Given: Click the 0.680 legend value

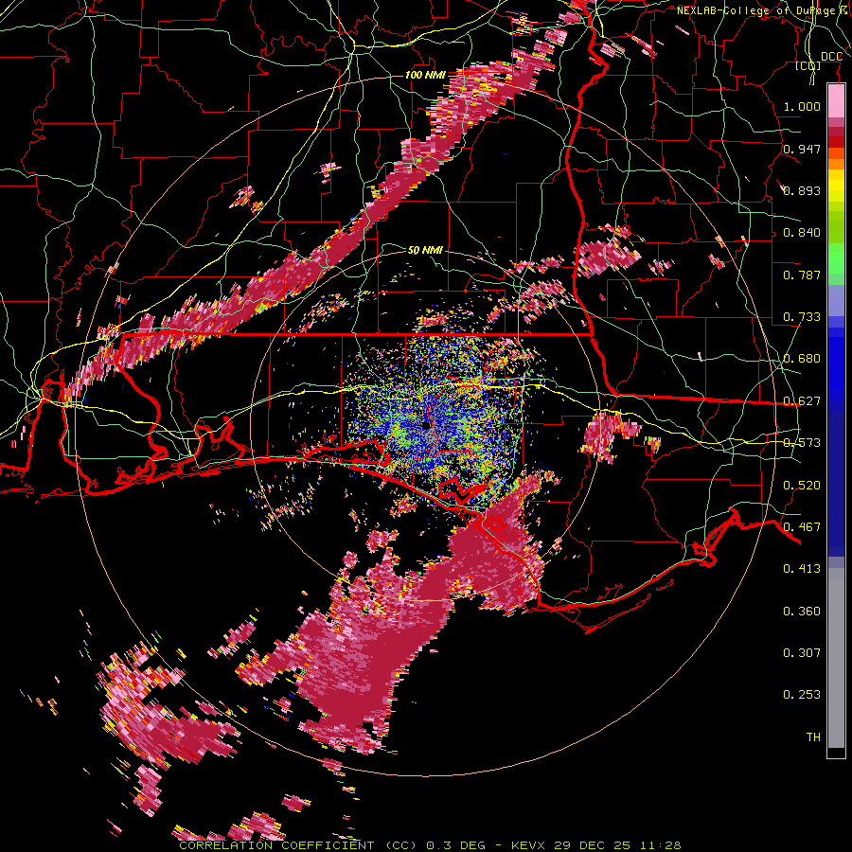Looking at the screenshot, I should tap(802, 359).
